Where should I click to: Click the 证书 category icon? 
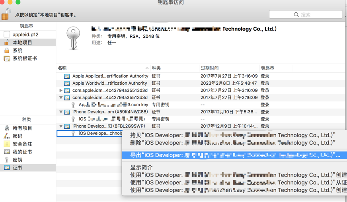pyautogui.click(x=7, y=168)
